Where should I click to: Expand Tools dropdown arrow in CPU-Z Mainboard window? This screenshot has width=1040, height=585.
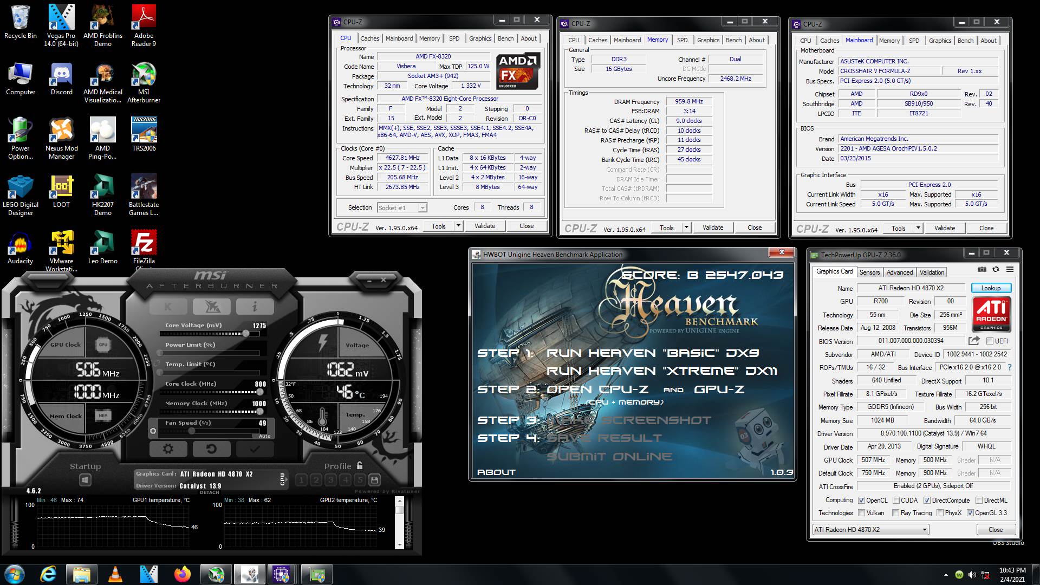918,228
